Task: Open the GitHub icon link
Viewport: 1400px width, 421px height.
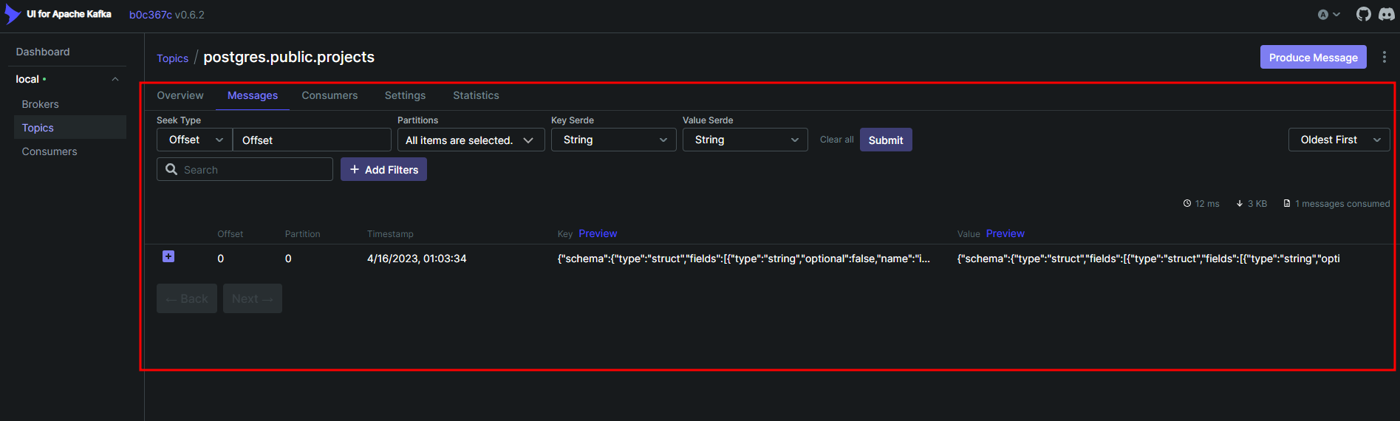Action: (x=1364, y=14)
